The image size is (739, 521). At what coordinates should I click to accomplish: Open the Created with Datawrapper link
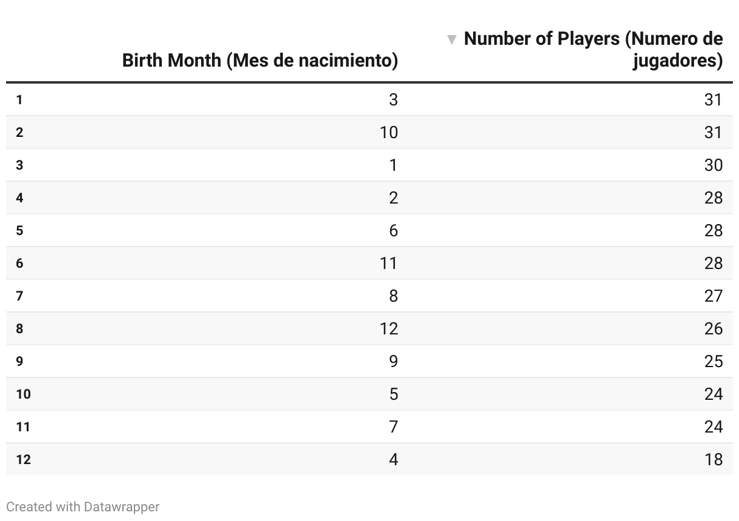pos(83,506)
